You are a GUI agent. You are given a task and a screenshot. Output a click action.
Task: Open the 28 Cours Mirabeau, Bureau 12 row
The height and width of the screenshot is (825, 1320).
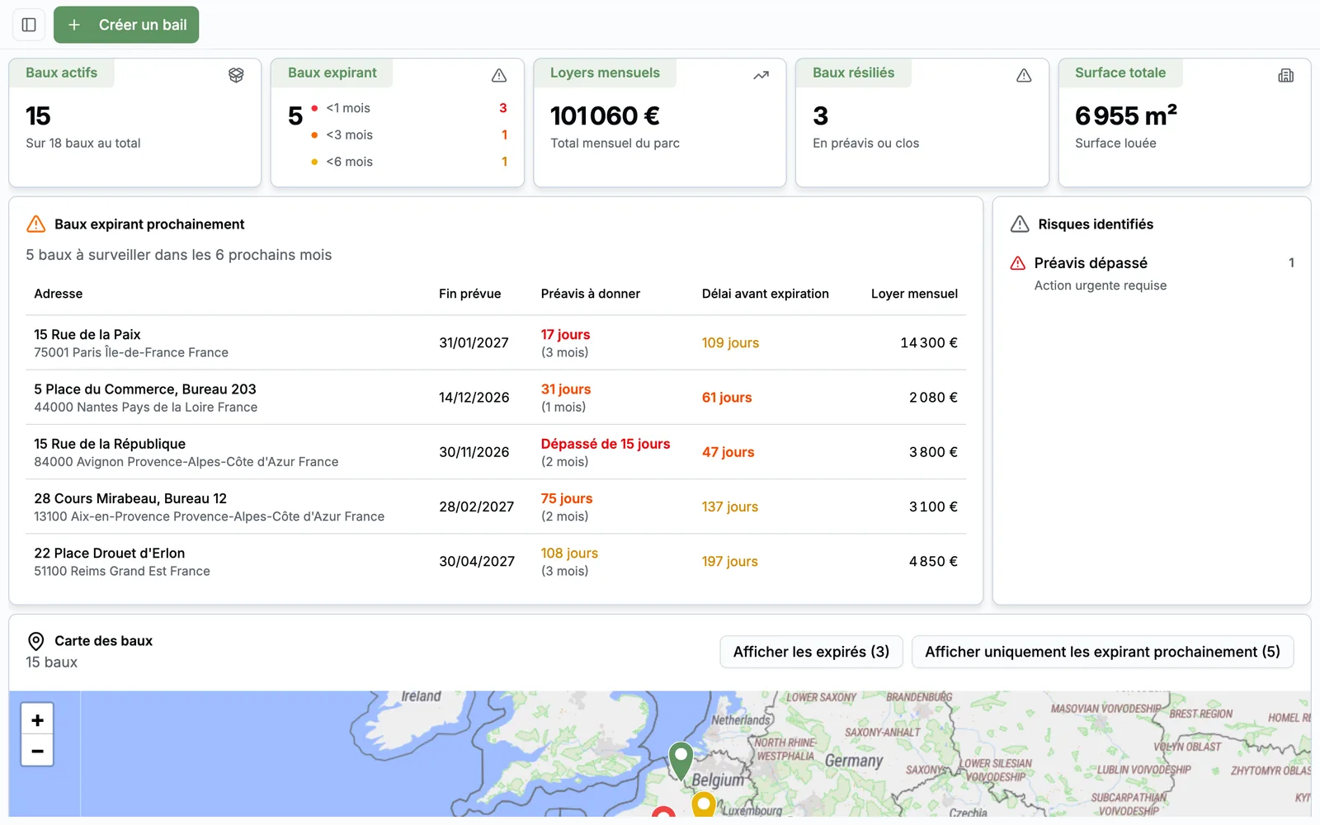(496, 507)
